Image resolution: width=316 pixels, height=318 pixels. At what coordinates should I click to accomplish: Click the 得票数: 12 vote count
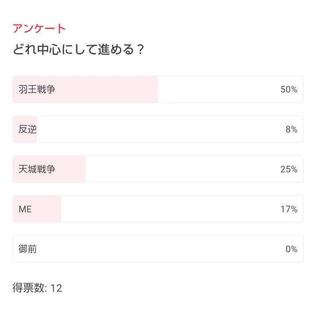point(37,288)
